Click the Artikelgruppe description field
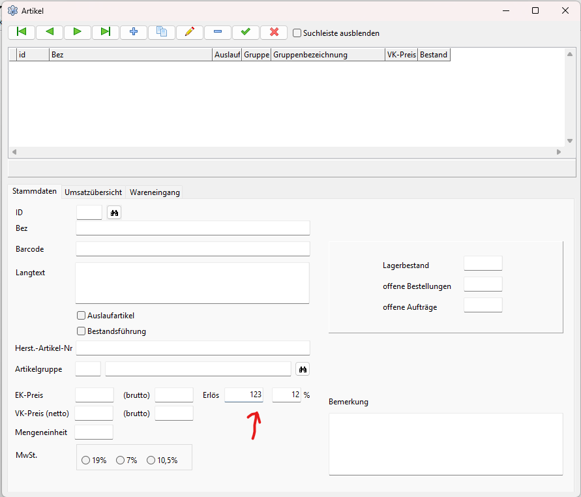 (x=198, y=369)
